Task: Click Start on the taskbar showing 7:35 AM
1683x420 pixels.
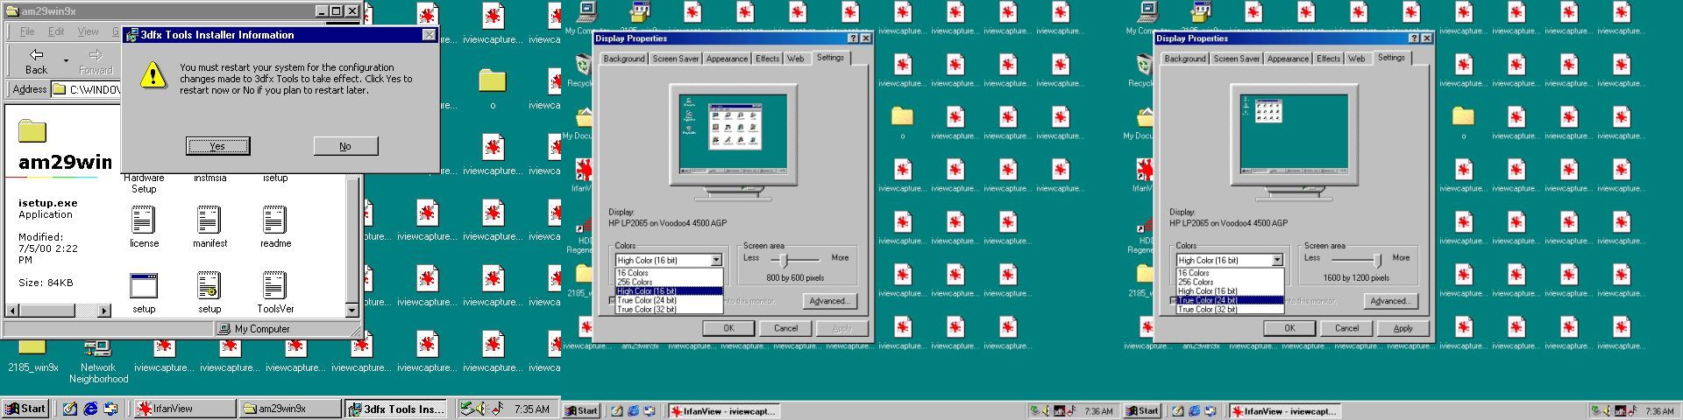Action: (x=25, y=408)
